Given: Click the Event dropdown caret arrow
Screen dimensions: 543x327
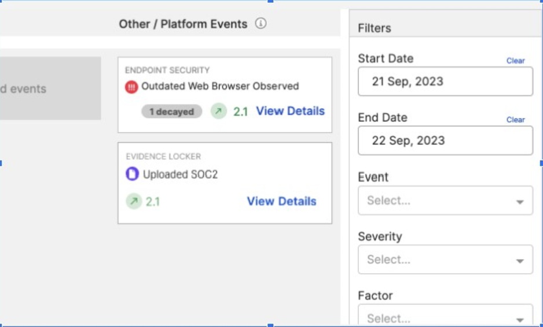Looking at the screenshot, I should [520, 202].
